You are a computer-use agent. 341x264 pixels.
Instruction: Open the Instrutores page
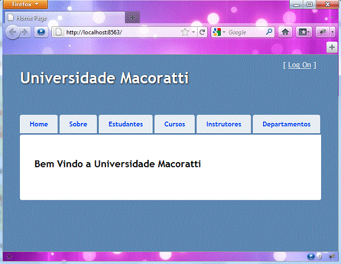click(x=224, y=124)
